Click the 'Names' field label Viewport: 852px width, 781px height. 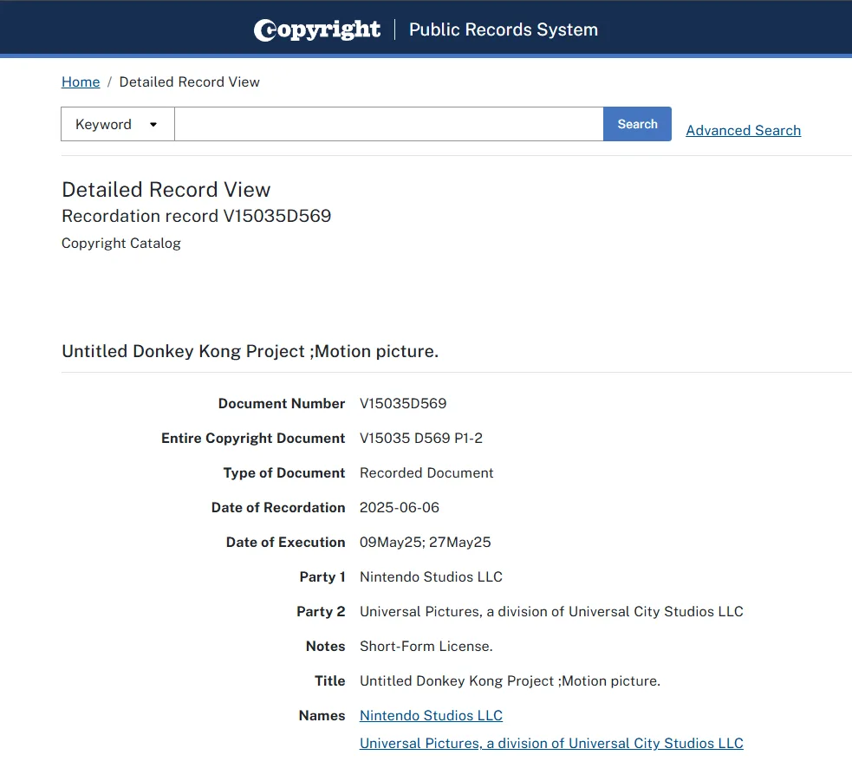click(322, 716)
